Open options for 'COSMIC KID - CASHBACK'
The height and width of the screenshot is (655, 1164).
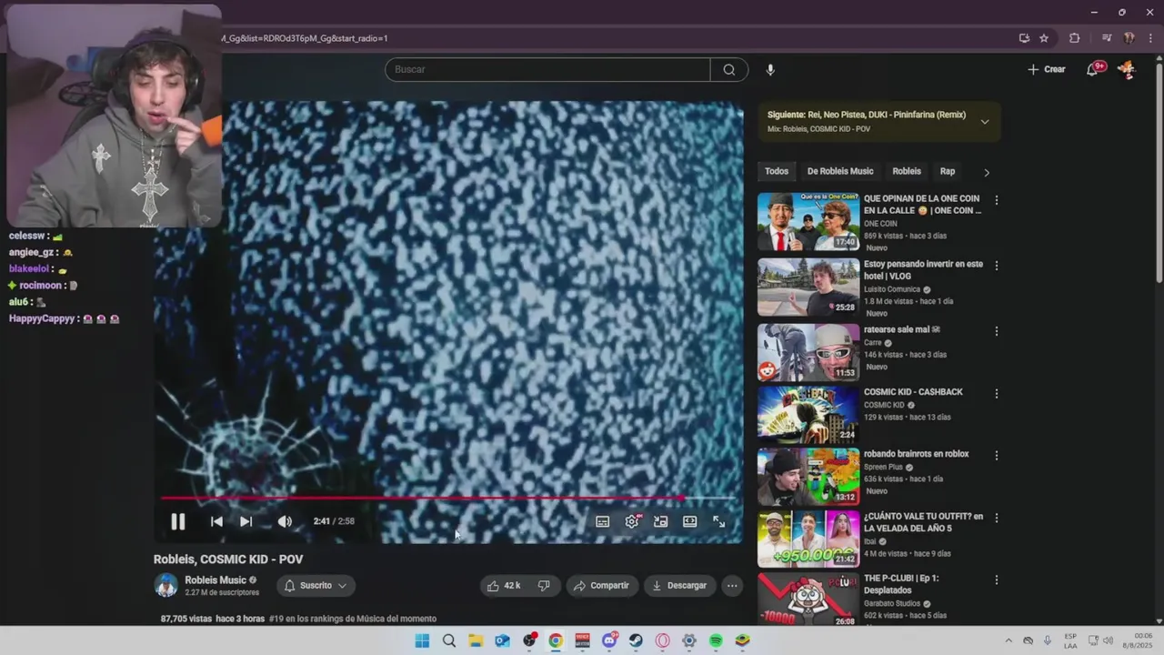coord(997,394)
